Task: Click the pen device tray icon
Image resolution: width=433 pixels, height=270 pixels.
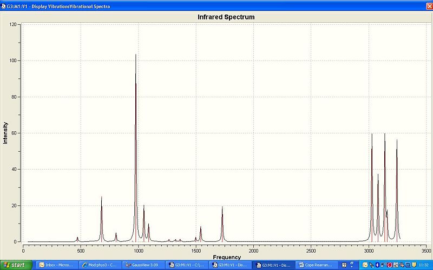Action: pos(372,265)
